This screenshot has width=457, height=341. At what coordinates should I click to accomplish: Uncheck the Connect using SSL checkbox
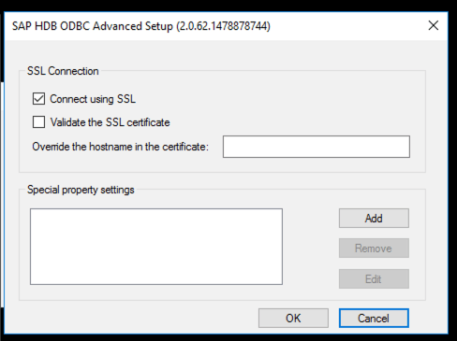click(x=38, y=99)
